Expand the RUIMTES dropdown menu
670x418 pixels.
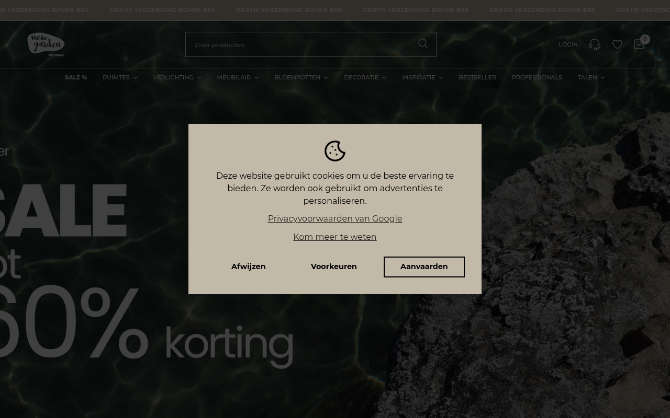point(120,77)
